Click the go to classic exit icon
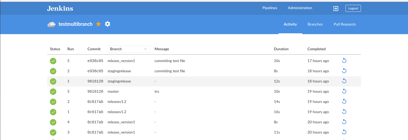 coord(336,8)
